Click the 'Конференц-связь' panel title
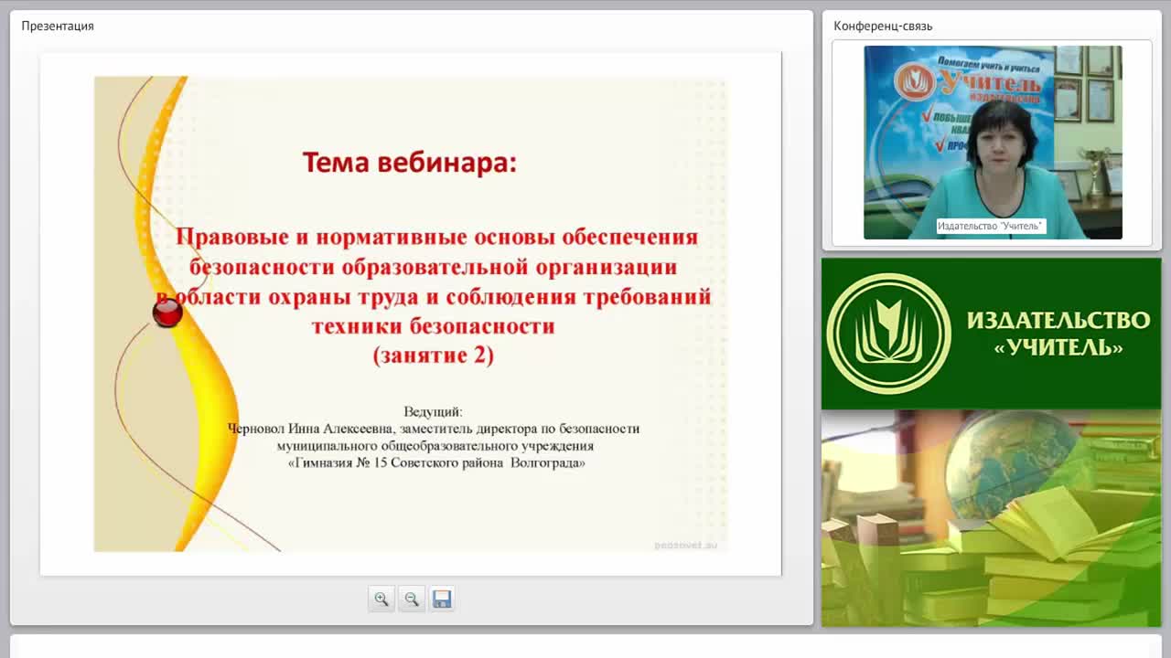This screenshot has width=1171, height=658. (883, 26)
